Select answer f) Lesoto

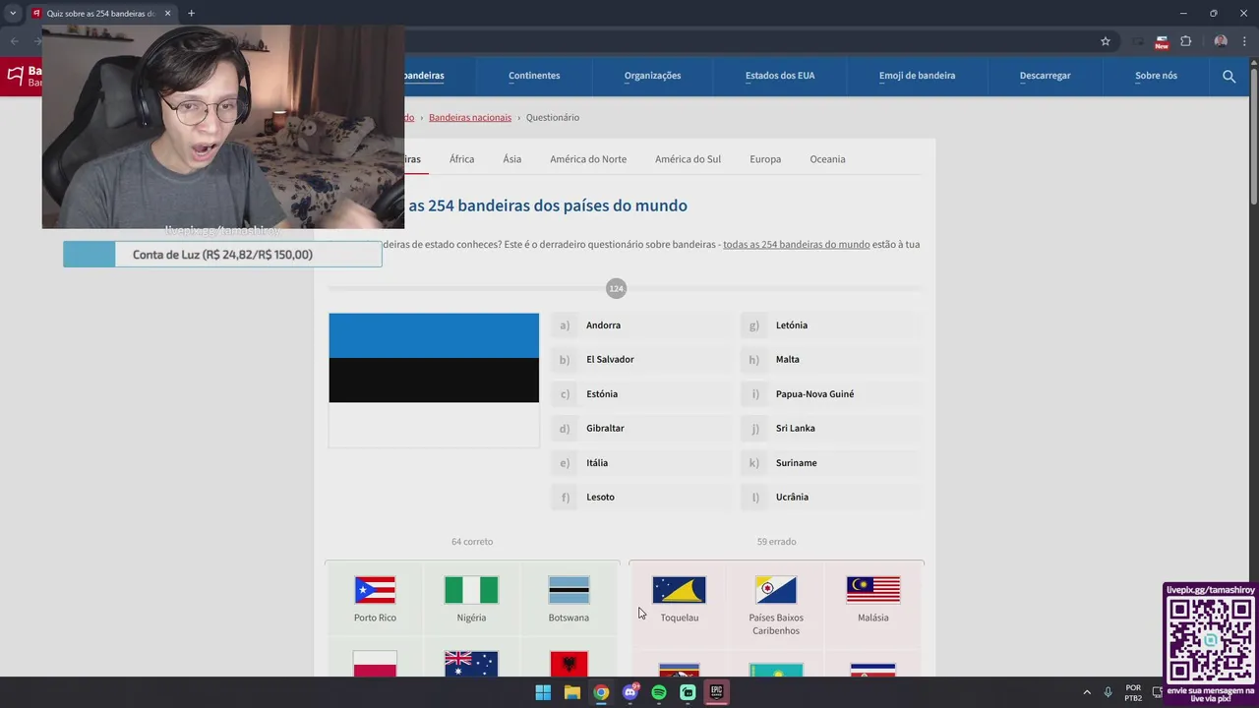coord(641,498)
